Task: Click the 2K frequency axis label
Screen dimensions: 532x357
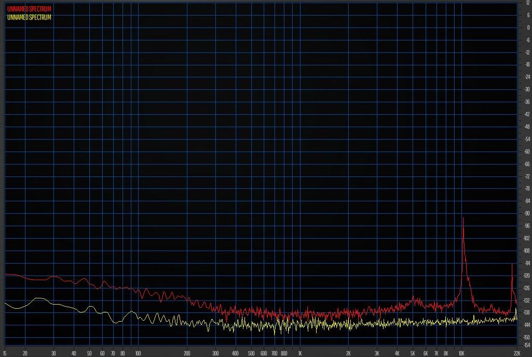Action: click(x=348, y=353)
